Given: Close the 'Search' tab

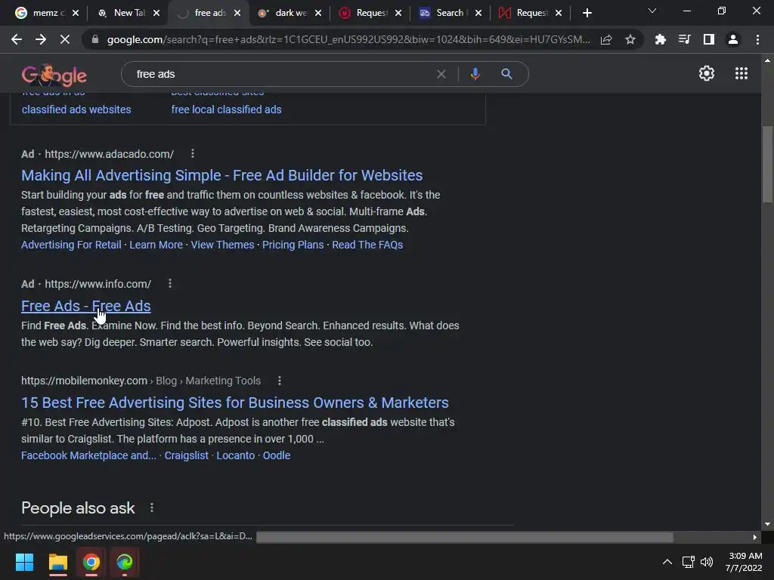Looking at the screenshot, I should (478, 13).
